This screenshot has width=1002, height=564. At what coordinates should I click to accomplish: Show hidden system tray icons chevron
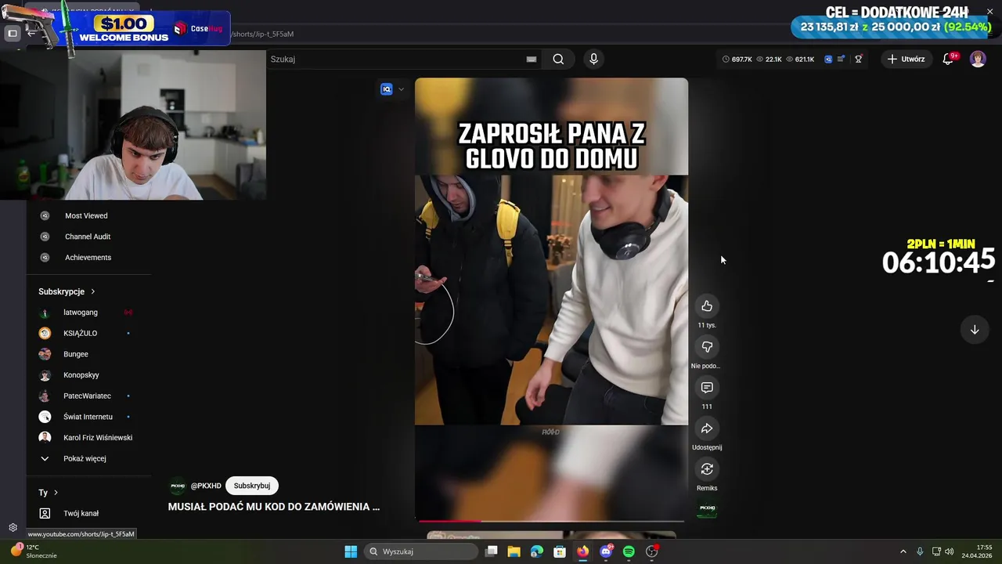click(x=903, y=551)
